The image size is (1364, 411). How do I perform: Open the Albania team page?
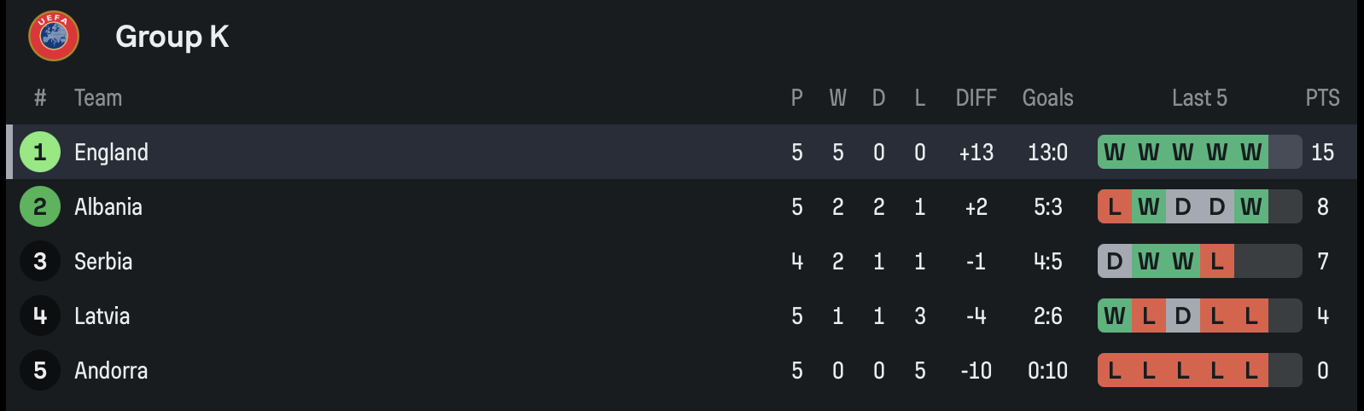(108, 206)
